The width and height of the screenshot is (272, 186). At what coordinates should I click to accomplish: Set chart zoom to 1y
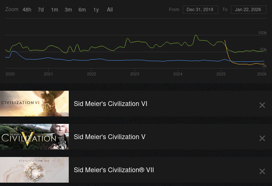point(96,10)
